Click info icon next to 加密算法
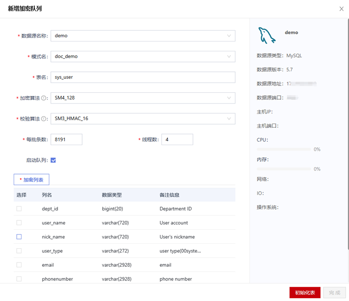 pos(44,98)
